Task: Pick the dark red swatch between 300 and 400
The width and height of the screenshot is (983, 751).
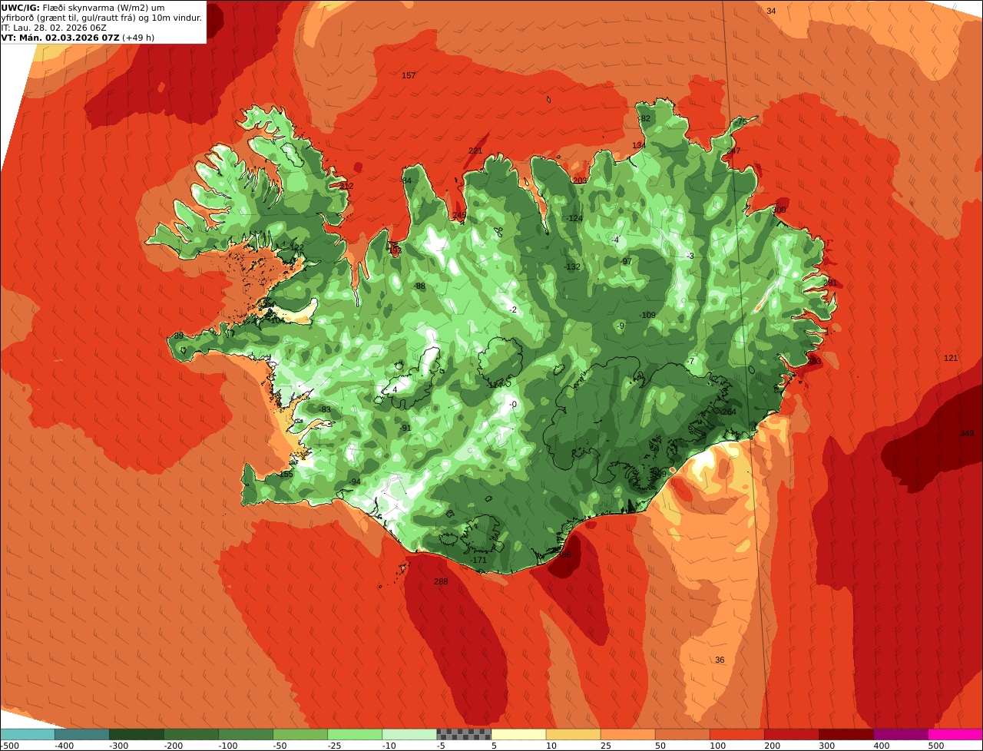Action: [x=846, y=734]
